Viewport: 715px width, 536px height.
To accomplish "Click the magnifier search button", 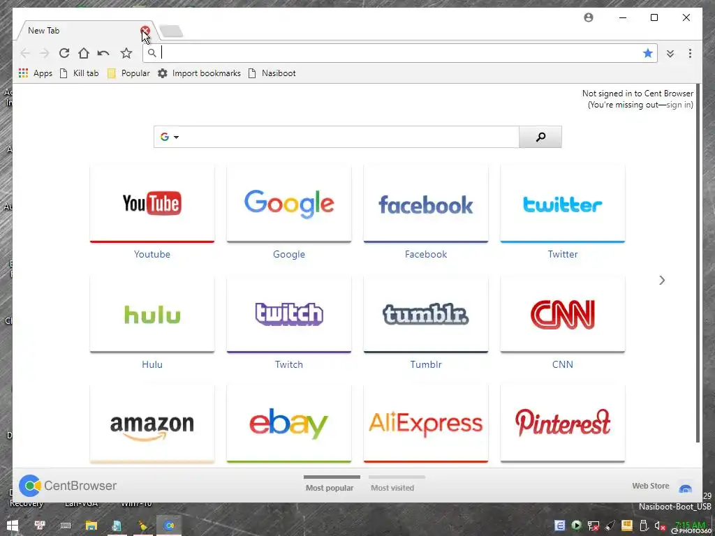I will coord(540,137).
